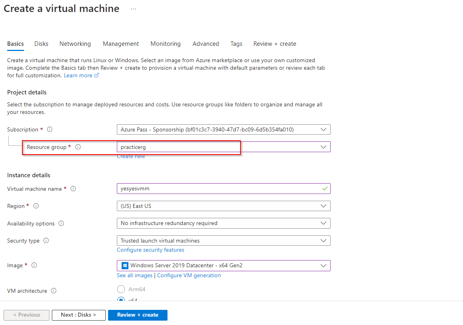
Task: Click the VM architecture info icon
Action: point(54,291)
